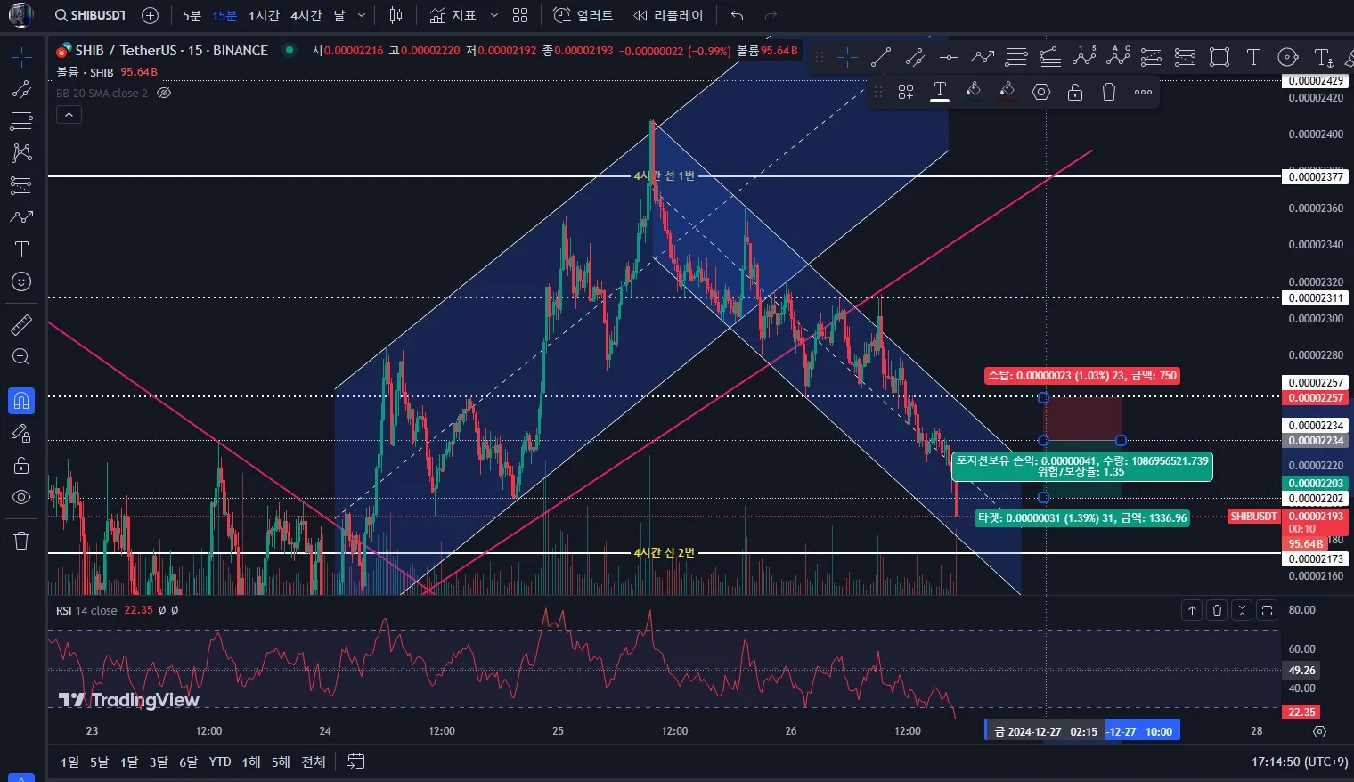Screen dimensions: 1354x782
Task: Pick the trend line in the floating drawing toolbar
Action: pyautogui.click(x=881, y=58)
